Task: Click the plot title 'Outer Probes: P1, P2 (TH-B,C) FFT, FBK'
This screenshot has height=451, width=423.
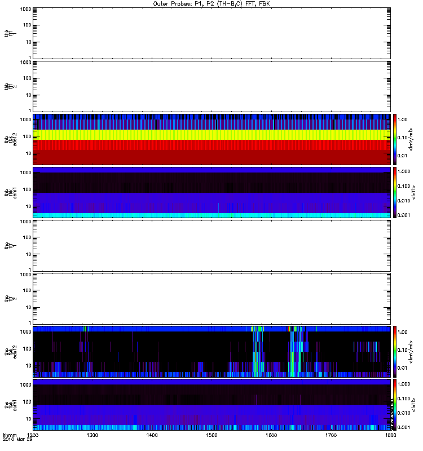Action: pyautogui.click(x=211, y=4)
